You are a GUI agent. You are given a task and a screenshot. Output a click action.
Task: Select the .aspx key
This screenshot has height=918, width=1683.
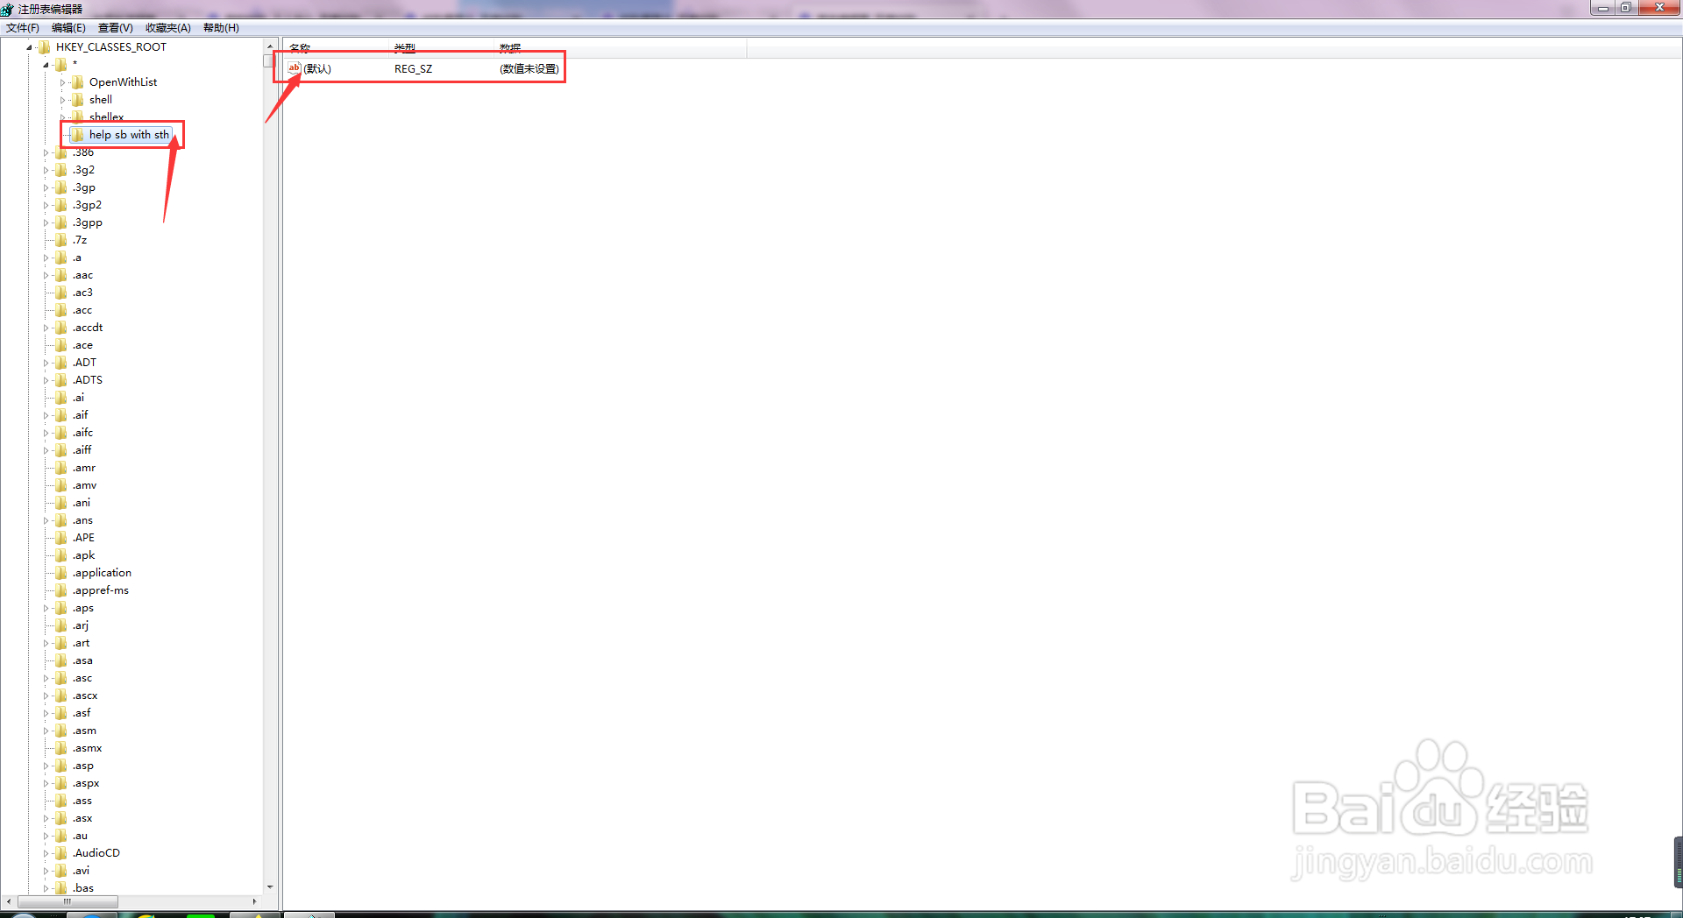(85, 783)
